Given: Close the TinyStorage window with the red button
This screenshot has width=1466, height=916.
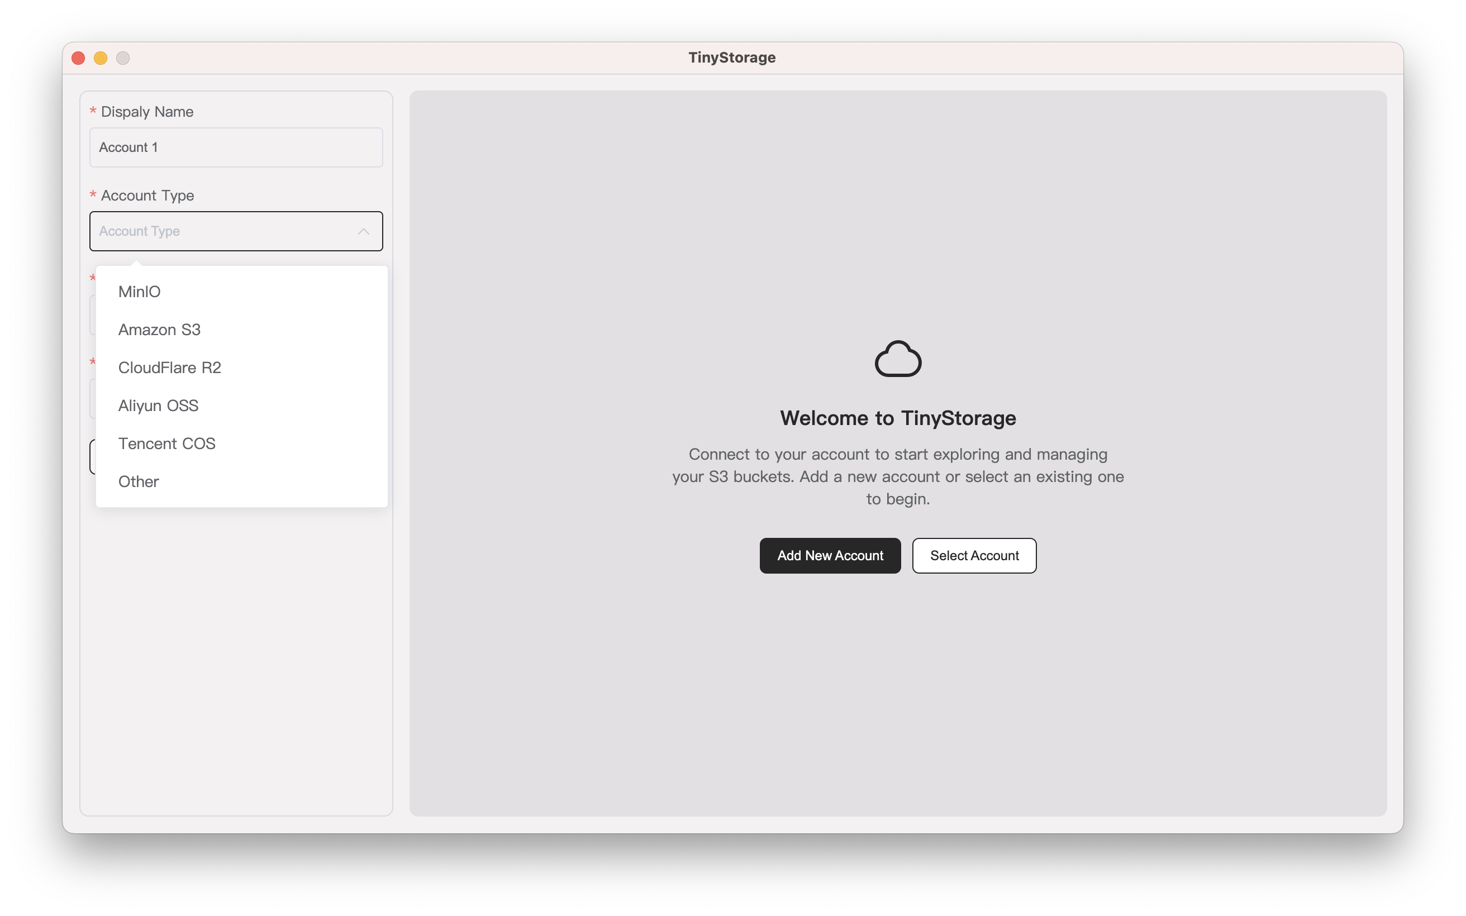Looking at the screenshot, I should [78, 58].
